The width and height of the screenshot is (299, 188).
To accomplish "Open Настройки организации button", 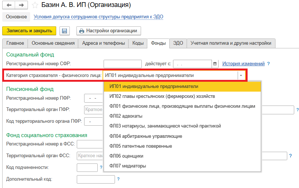I will pos(109,31).
